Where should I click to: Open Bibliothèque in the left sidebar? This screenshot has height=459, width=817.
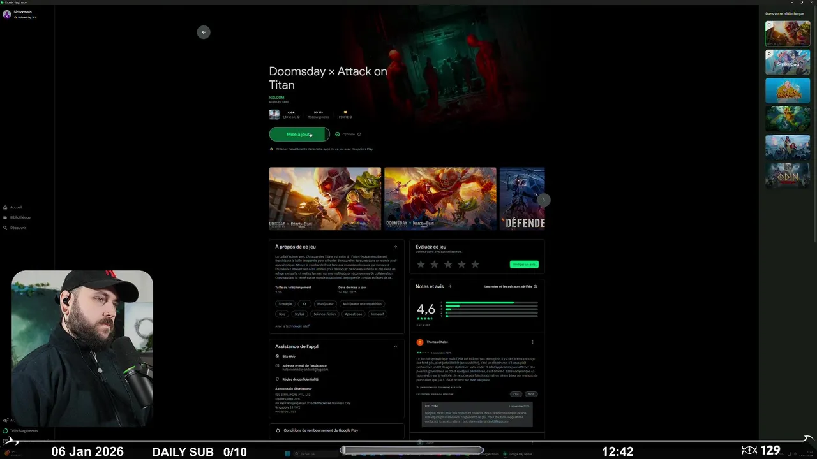(17, 217)
